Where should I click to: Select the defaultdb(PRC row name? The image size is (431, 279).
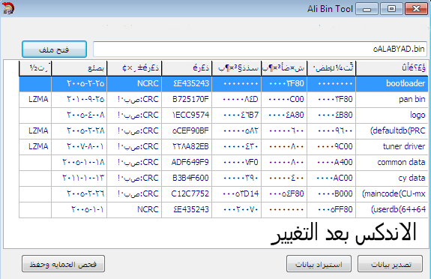pos(397,130)
